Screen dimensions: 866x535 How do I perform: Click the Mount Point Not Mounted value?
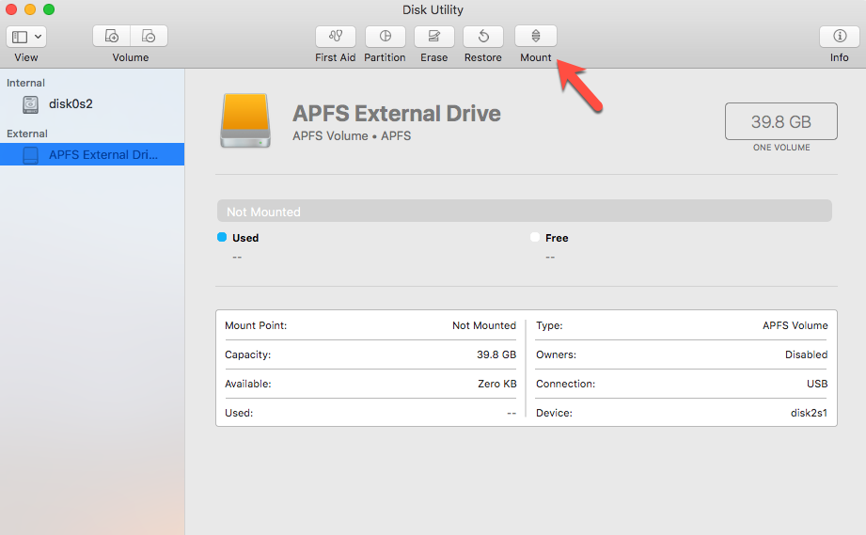(484, 325)
